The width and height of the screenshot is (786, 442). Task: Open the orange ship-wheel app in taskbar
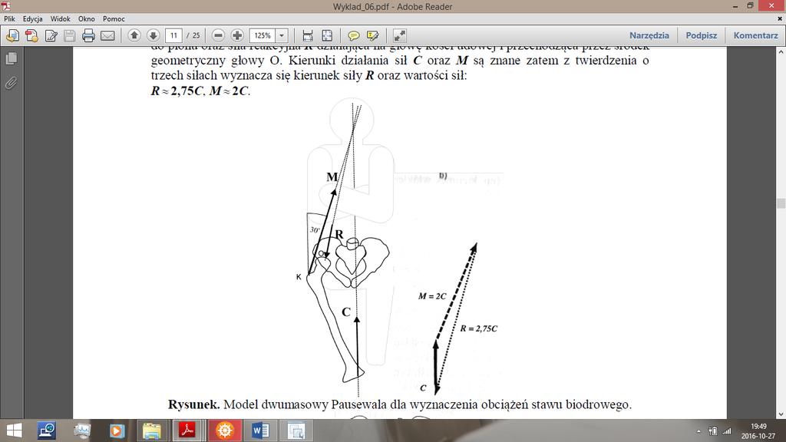coord(225,431)
